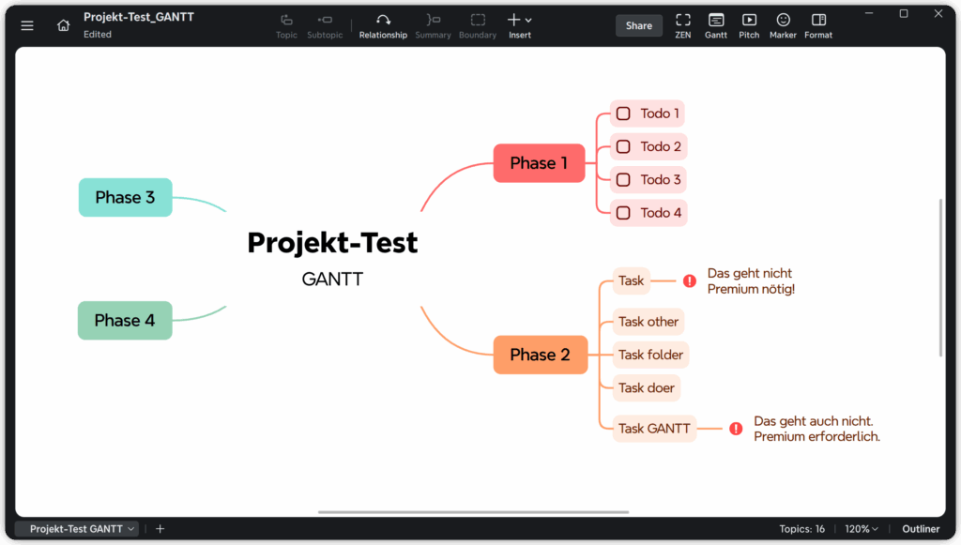Add a new sheet with plus button
The image size is (961, 545).
(160, 529)
